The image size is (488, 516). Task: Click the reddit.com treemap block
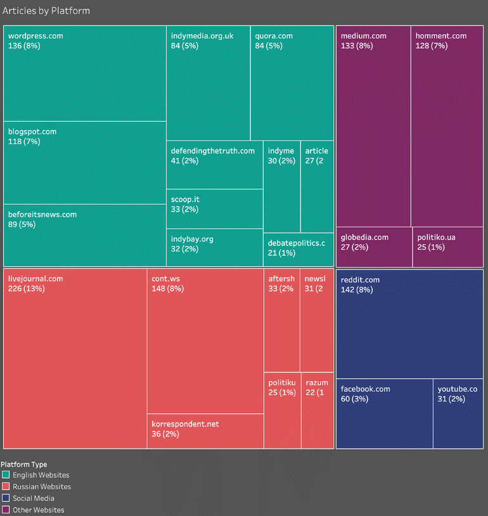(x=409, y=324)
